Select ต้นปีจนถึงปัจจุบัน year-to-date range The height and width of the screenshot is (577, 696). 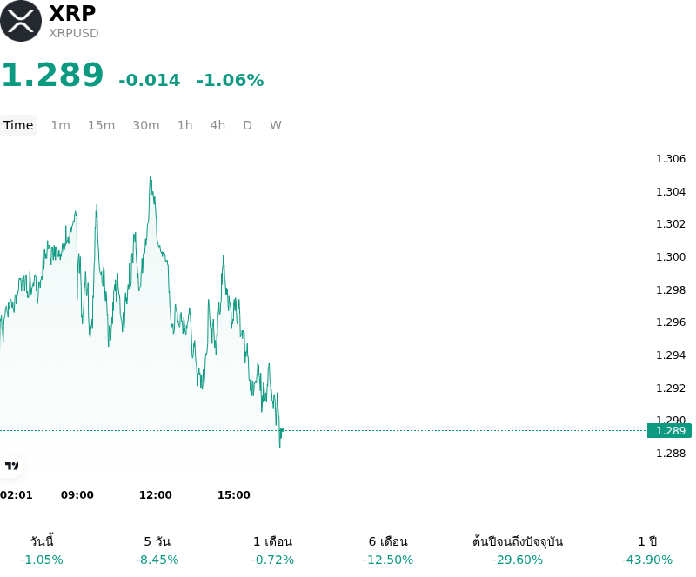(518, 550)
